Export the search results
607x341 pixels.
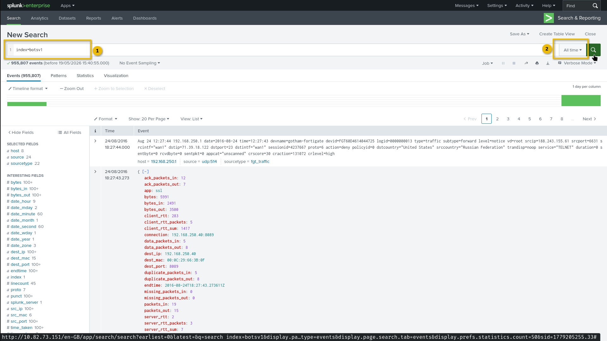click(x=548, y=63)
